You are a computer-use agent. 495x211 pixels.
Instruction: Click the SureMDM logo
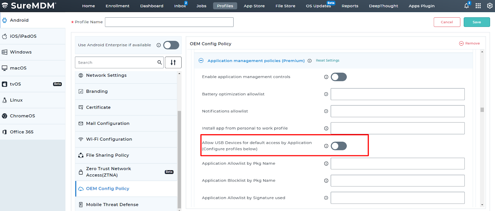[29, 6]
